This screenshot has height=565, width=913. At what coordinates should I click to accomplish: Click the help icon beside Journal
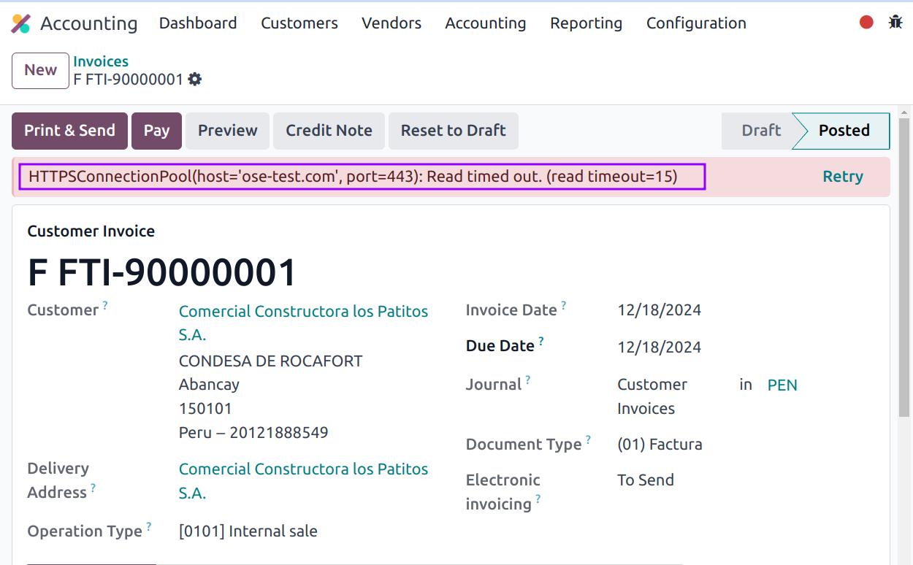(x=528, y=380)
